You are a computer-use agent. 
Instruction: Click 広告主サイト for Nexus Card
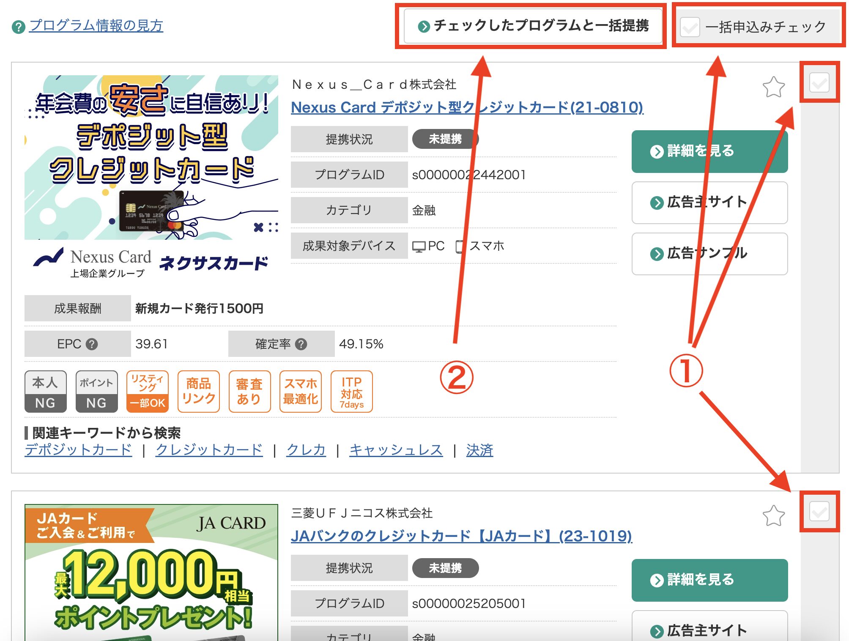709,203
